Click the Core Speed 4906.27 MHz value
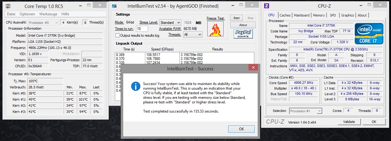The image size is (391, 141). [x=303, y=83]
